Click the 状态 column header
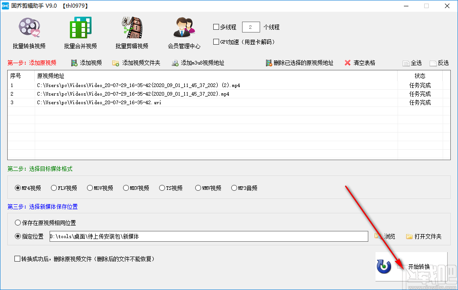 click(420, 76)
